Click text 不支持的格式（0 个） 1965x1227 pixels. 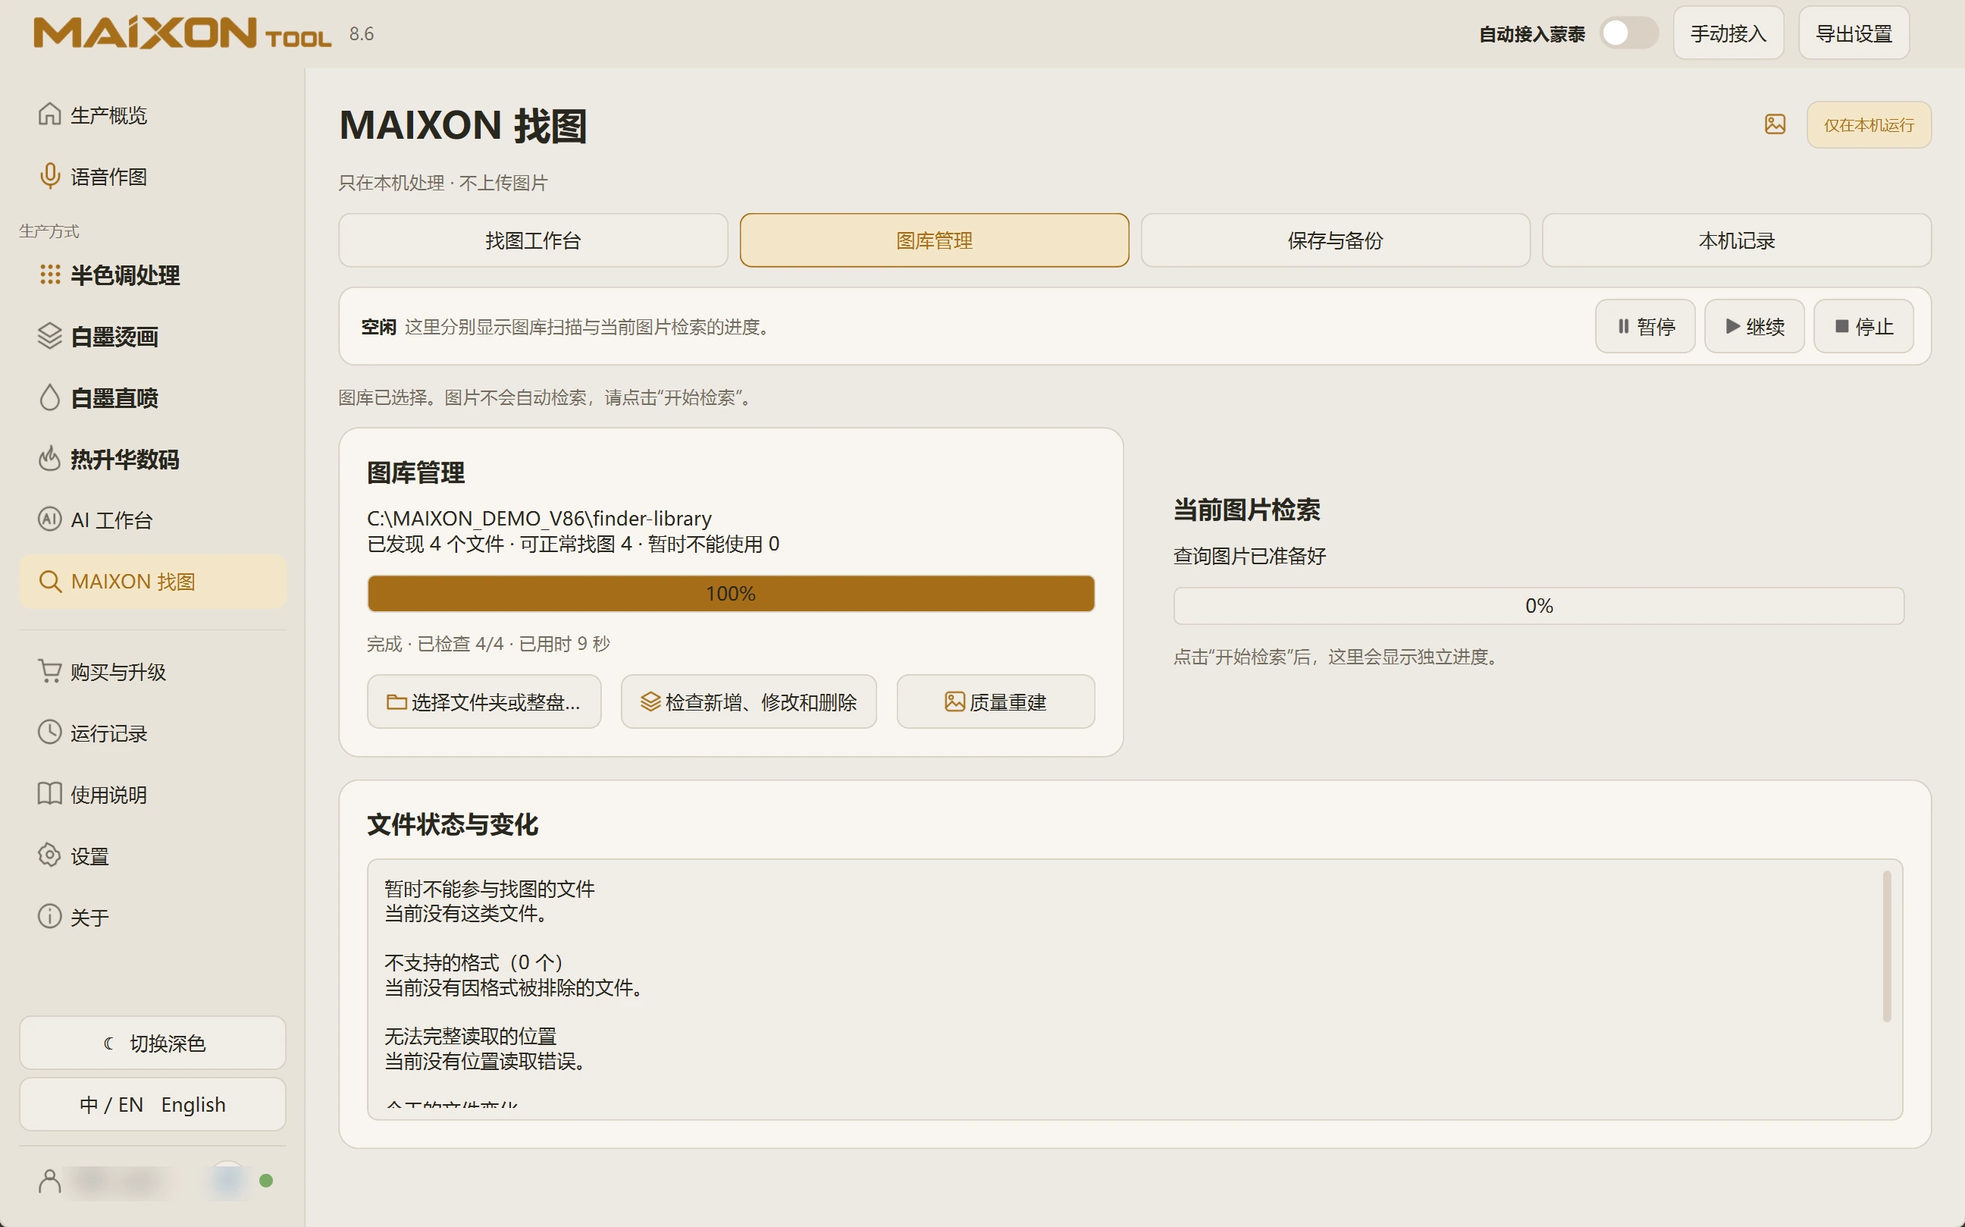474,962
